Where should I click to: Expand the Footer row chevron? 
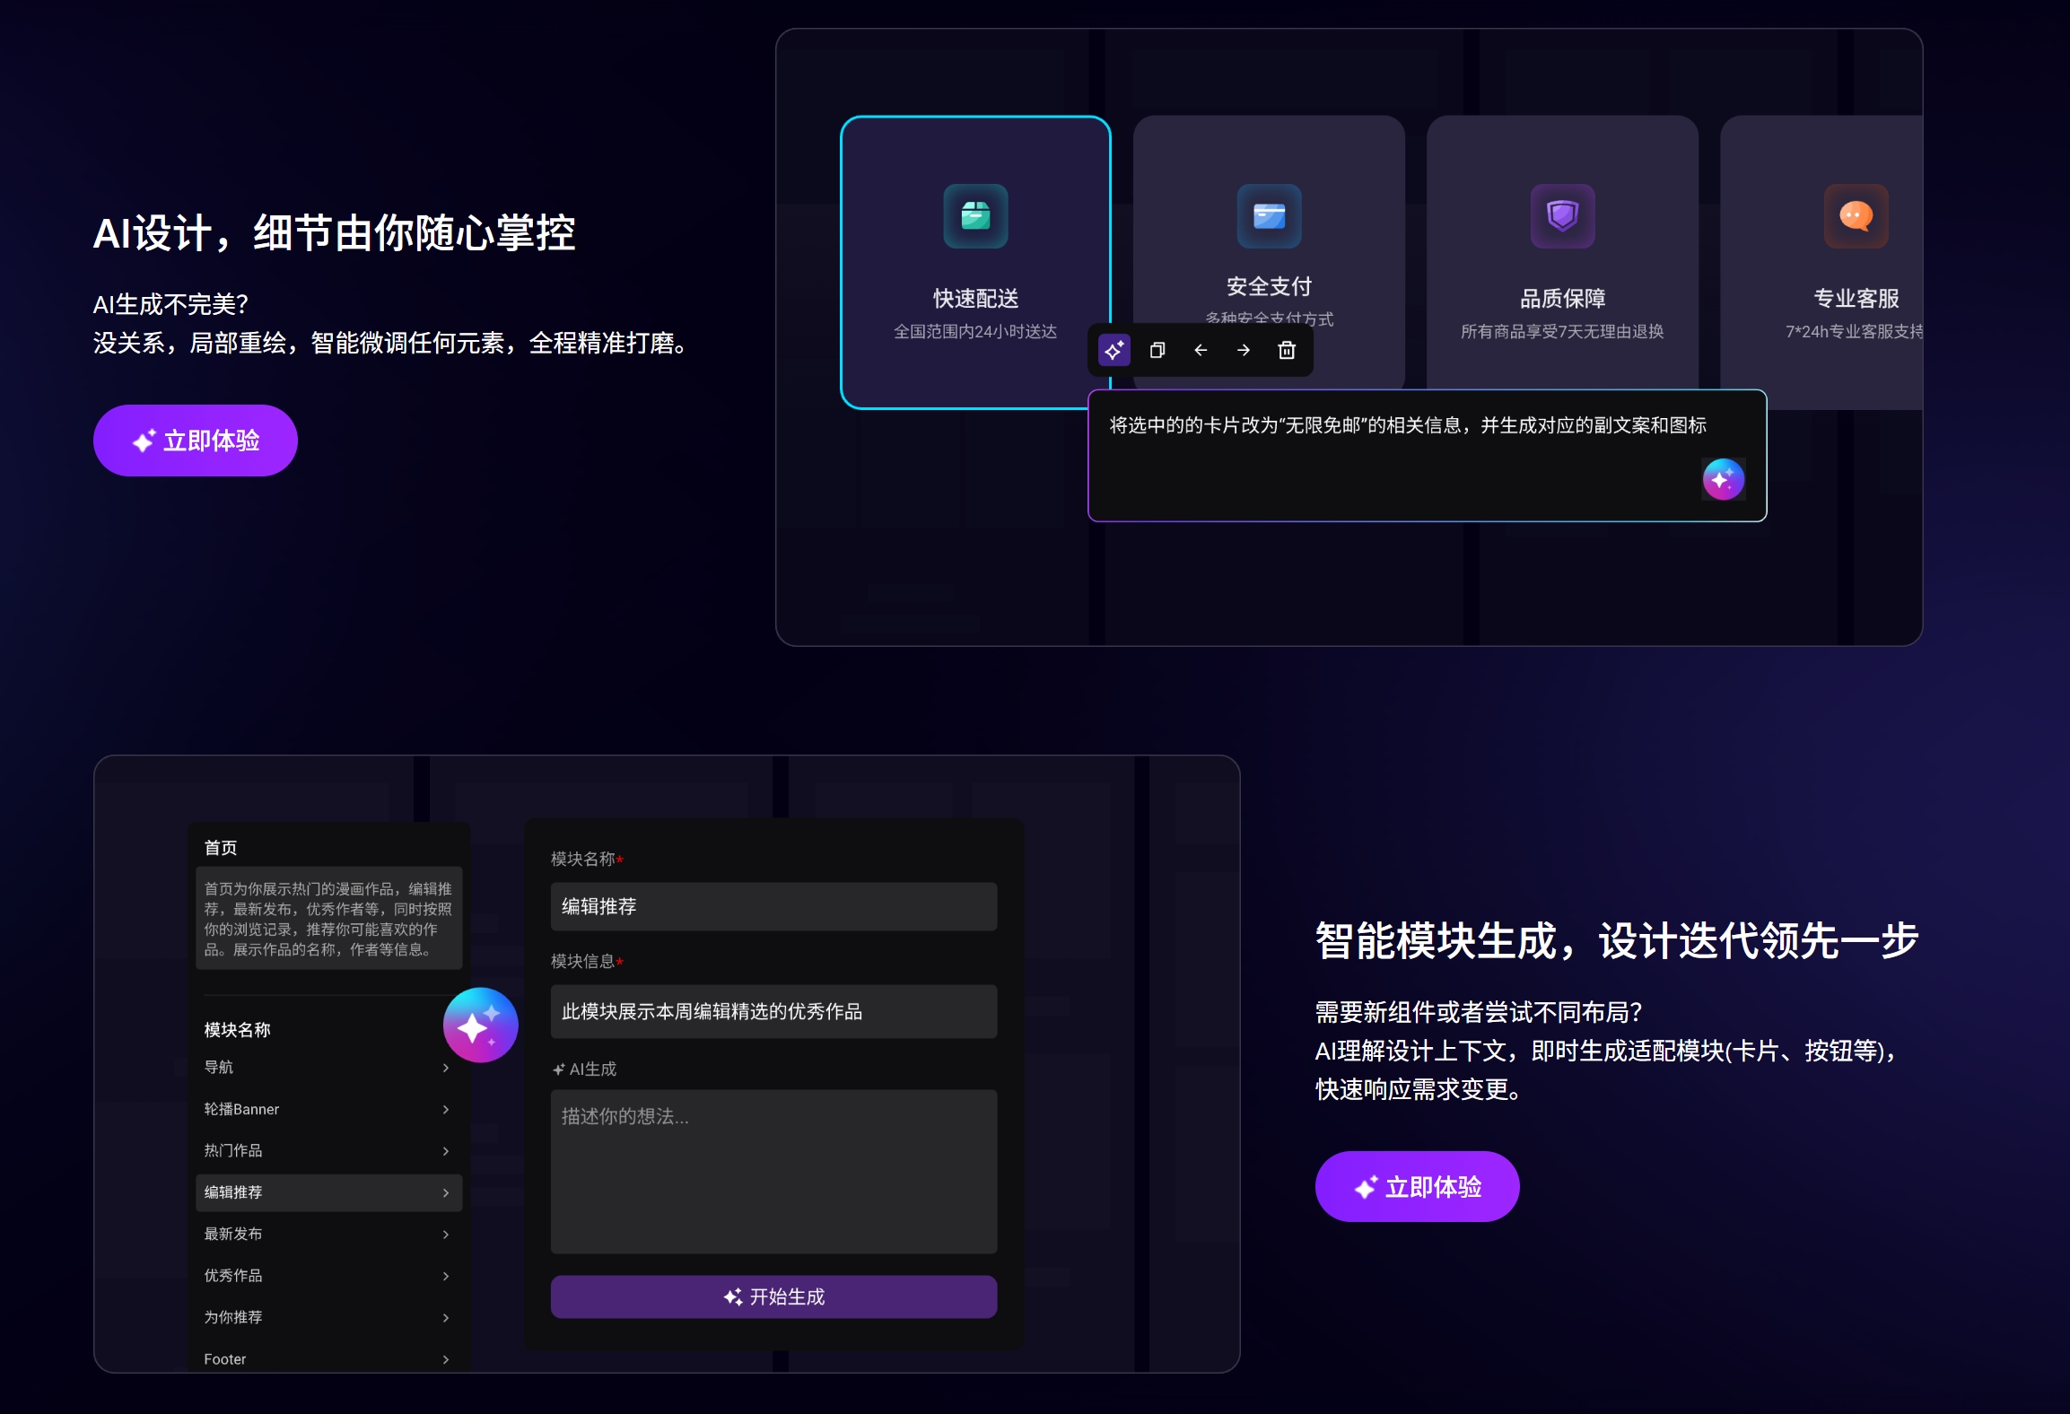pos(446,1359)
